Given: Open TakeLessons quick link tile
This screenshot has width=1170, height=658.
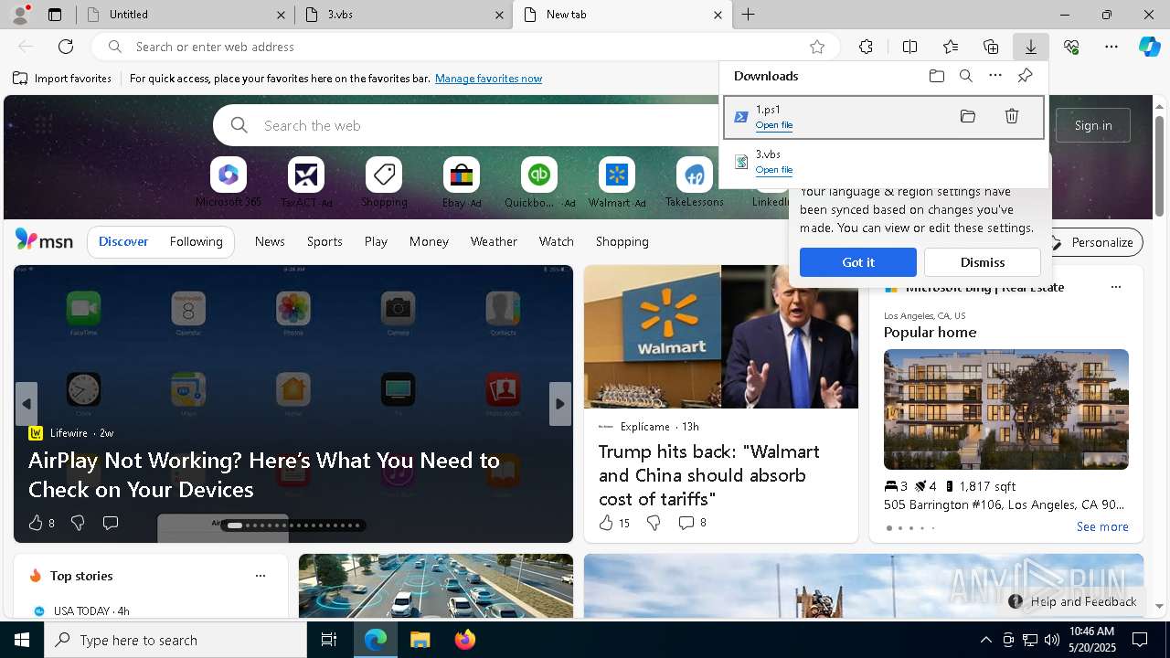Looking at the screenshot, I should click(695, 182).
